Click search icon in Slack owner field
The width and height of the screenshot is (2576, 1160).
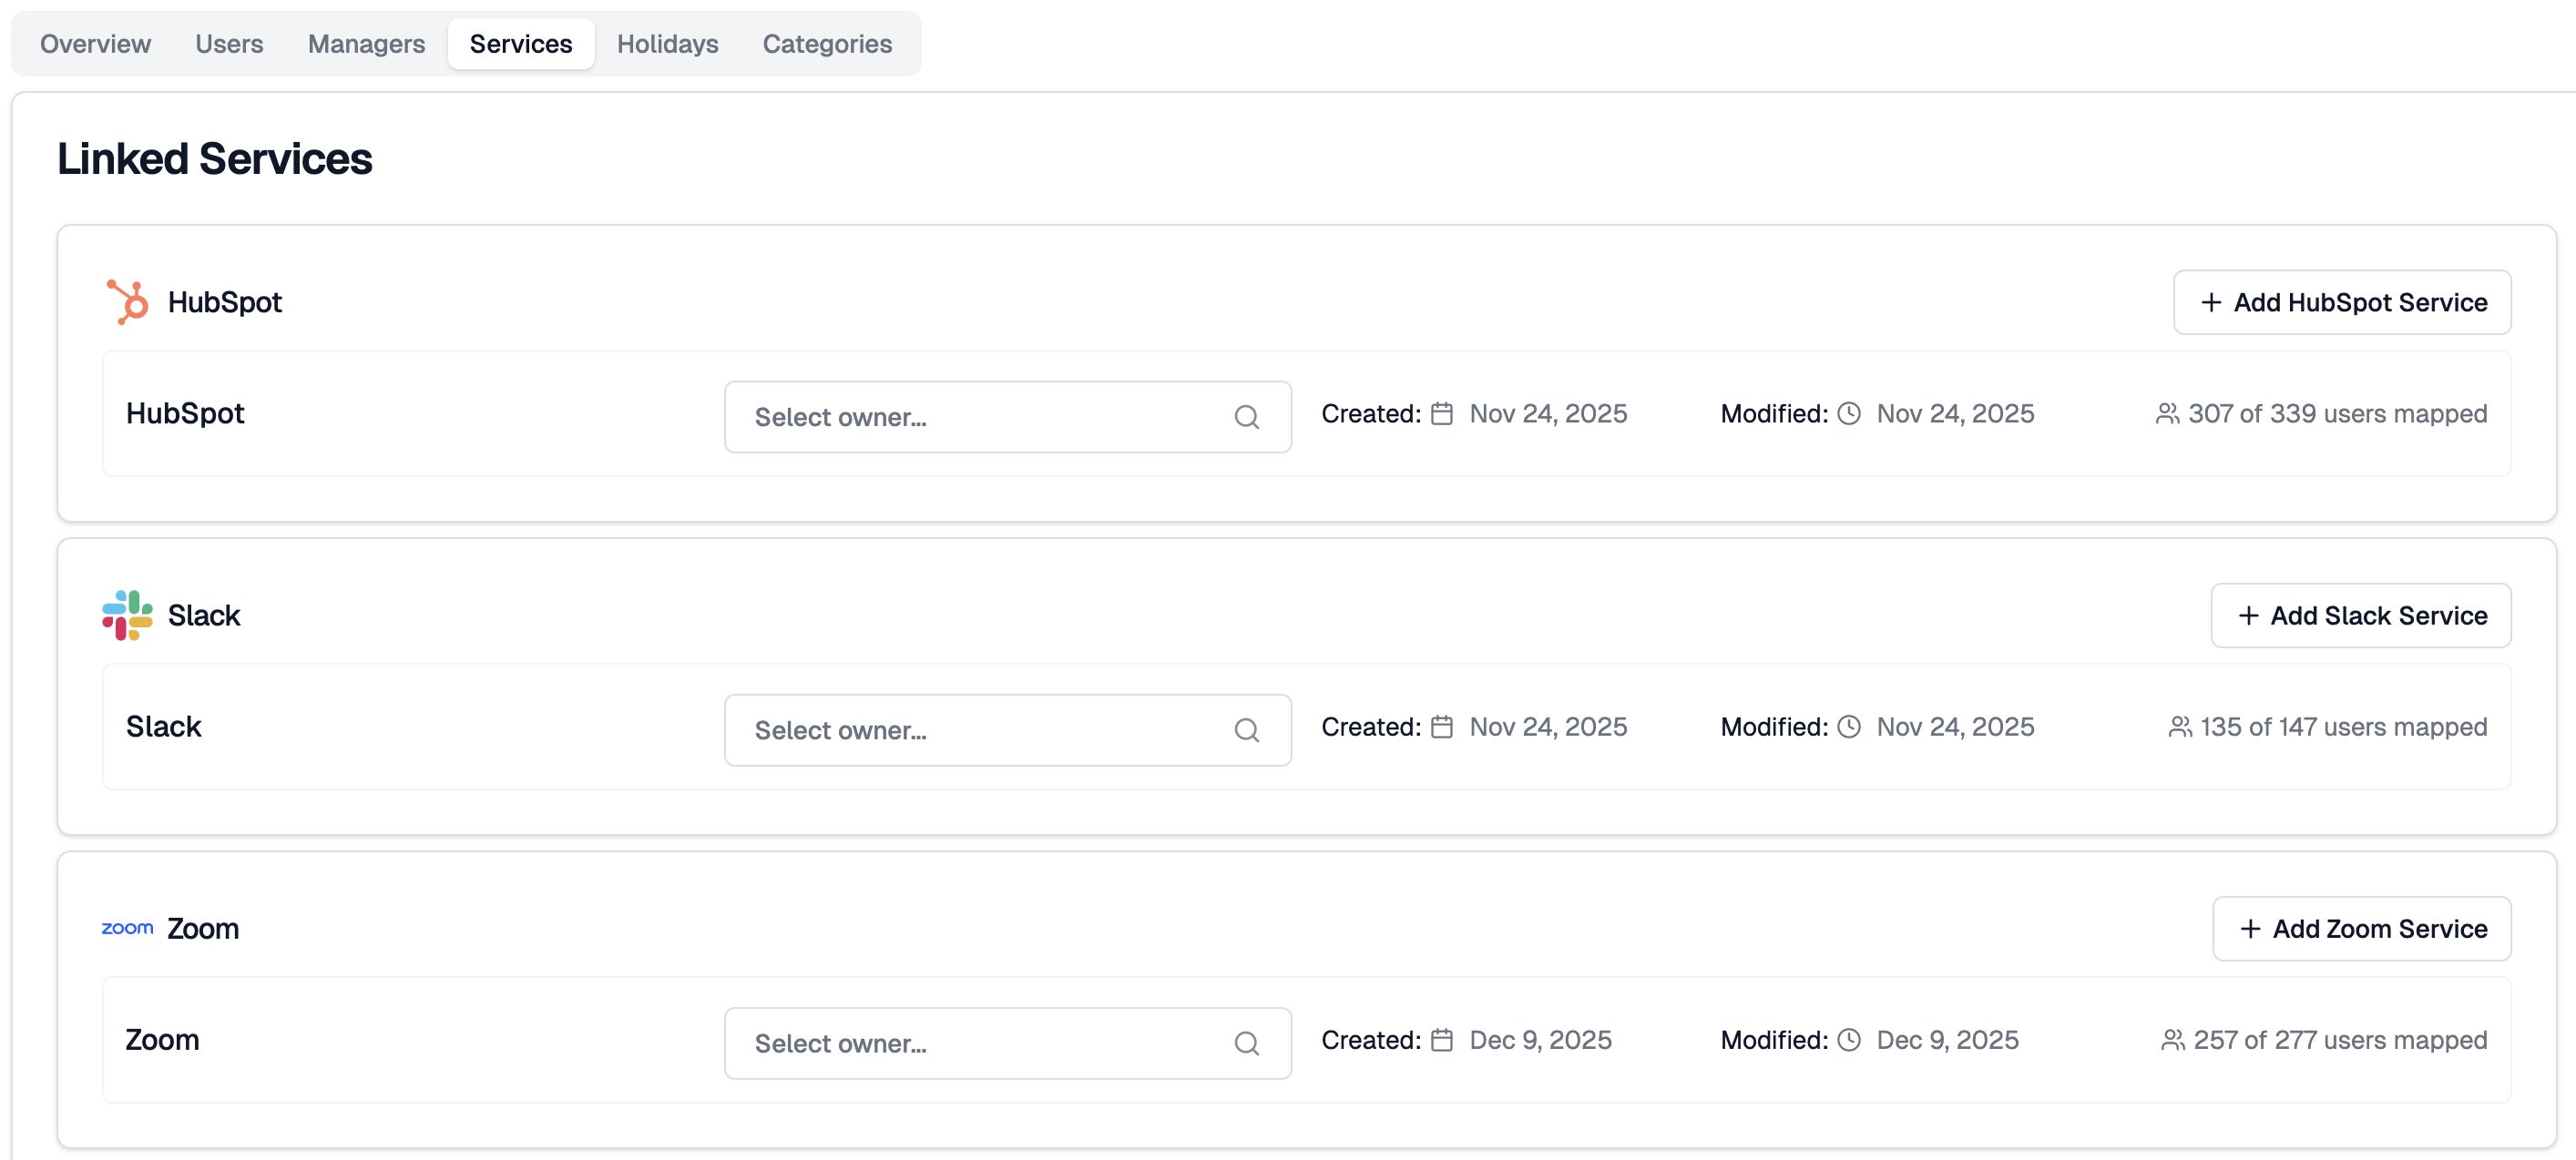[1246, 730]
